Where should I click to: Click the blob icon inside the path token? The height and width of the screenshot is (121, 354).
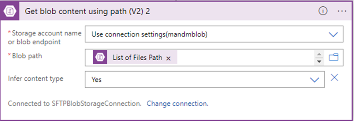tap(100, 57)
